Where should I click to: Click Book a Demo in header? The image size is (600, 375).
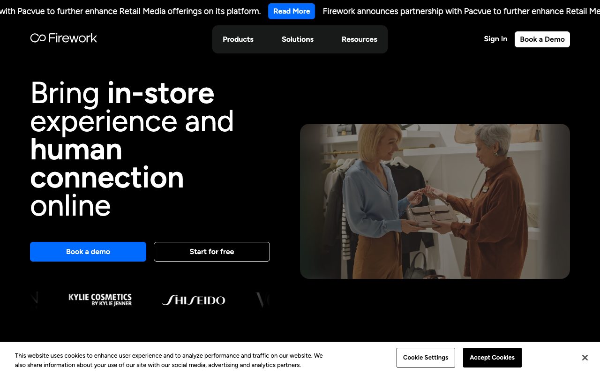pyautogui.click(x=542, y=39)
